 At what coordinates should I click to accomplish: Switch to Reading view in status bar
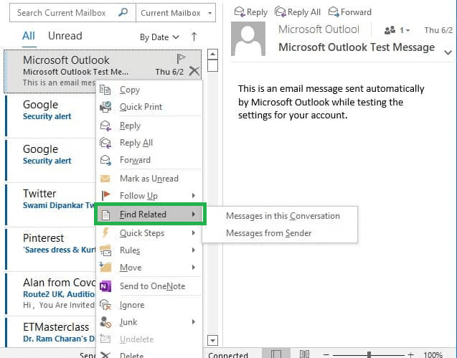tap(305, 354)
